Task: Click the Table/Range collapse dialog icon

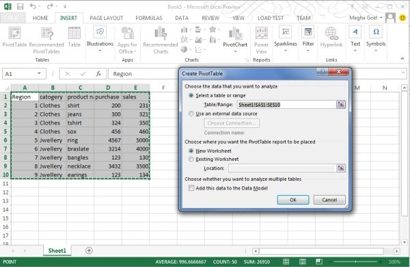Action: 341,105
